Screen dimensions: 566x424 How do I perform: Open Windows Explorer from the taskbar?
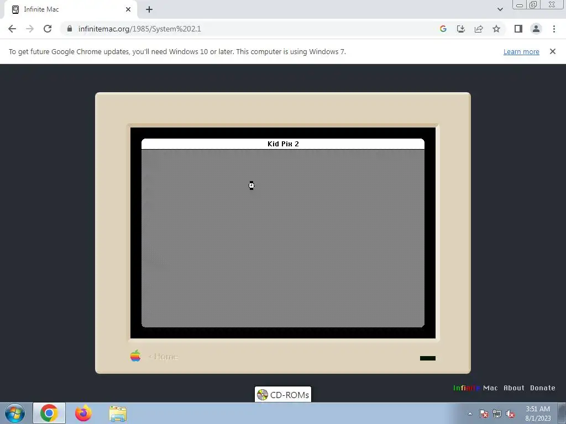click(118, 414)
